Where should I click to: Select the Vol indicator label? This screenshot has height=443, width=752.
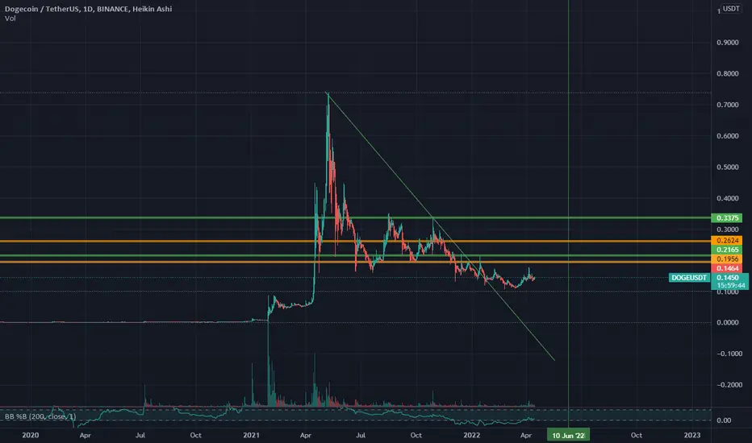pos(10,19)
